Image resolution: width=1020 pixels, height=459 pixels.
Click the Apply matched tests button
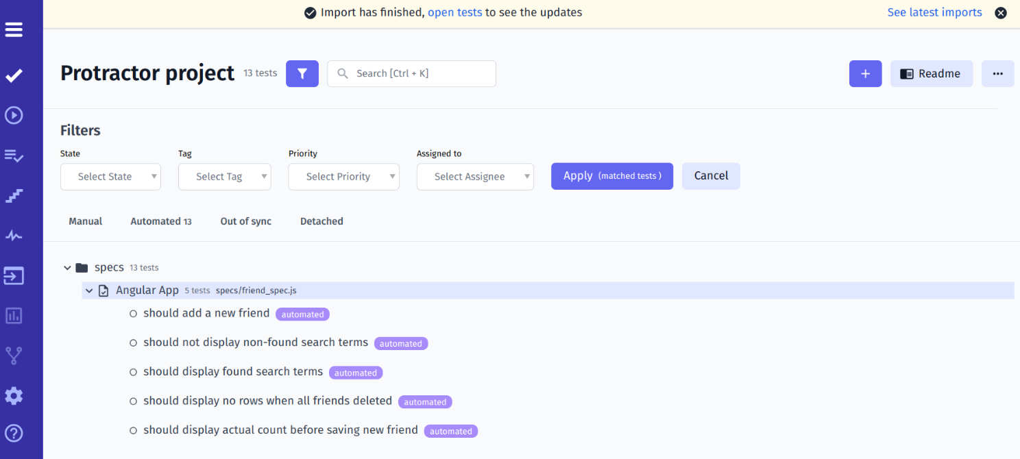(611, 176)
